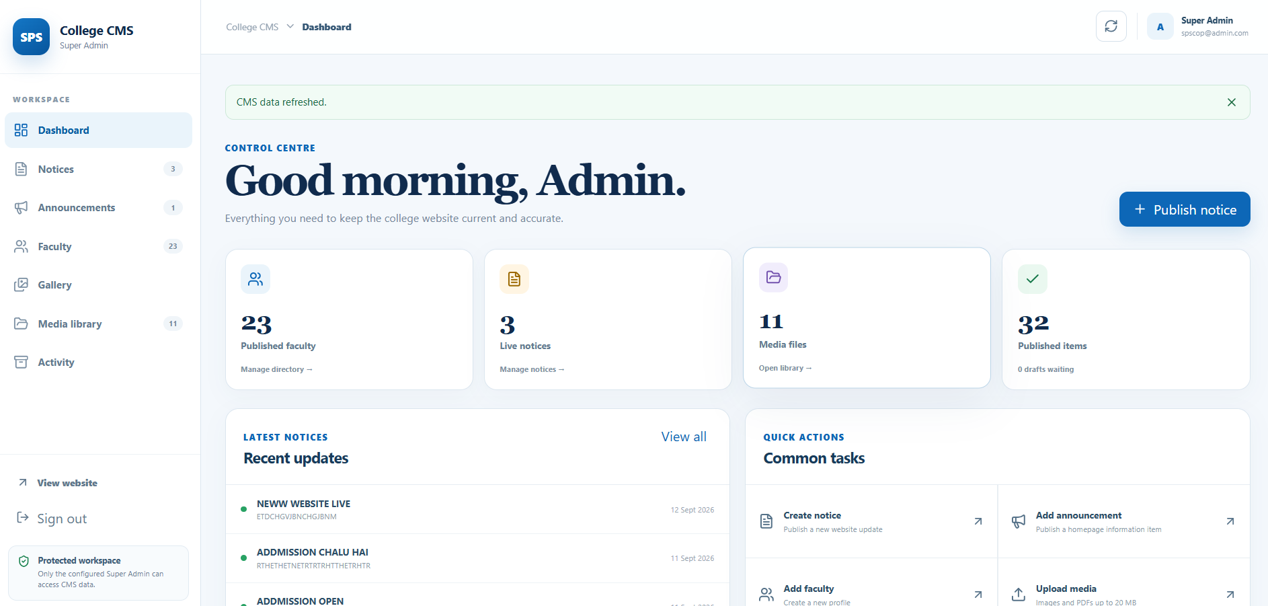The width and height of the screenshot is (1268, 606).
Task: Open the SPS College CMS logo
Action: point(31,37)
